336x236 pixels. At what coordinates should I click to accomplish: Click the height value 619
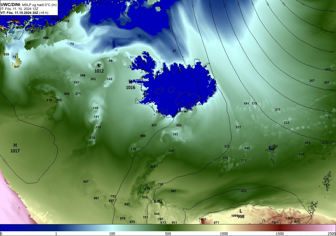point(49,100)
